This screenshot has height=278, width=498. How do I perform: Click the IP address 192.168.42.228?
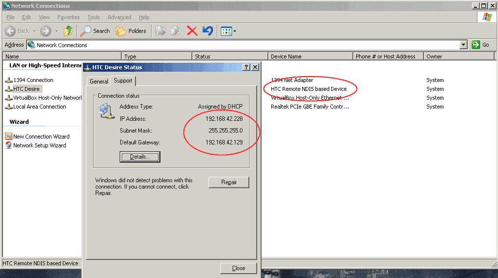coord(224,119)
